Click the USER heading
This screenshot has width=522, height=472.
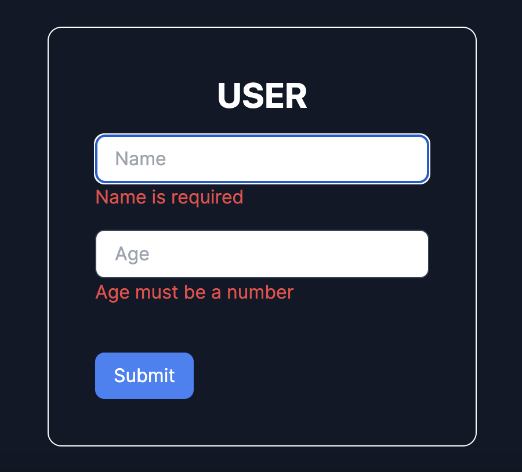coord(262,96)
